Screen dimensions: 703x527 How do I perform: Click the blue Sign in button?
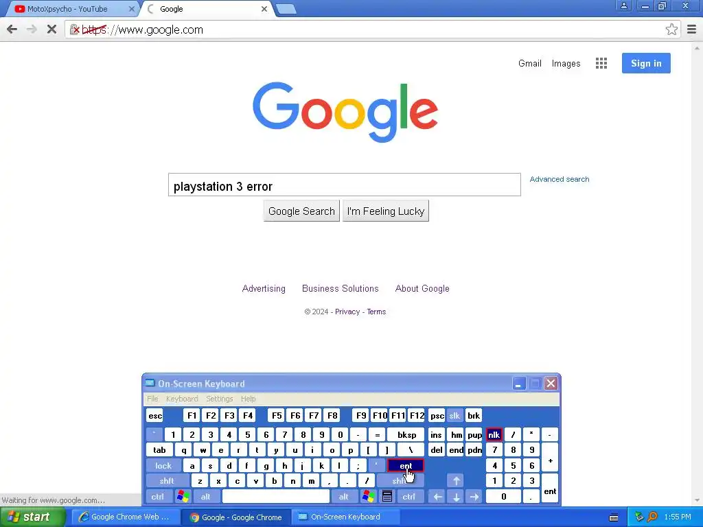tap(646, 63)
